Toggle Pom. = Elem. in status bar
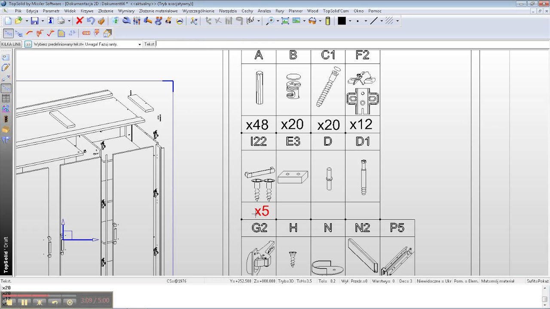 (x=467, y=281)
